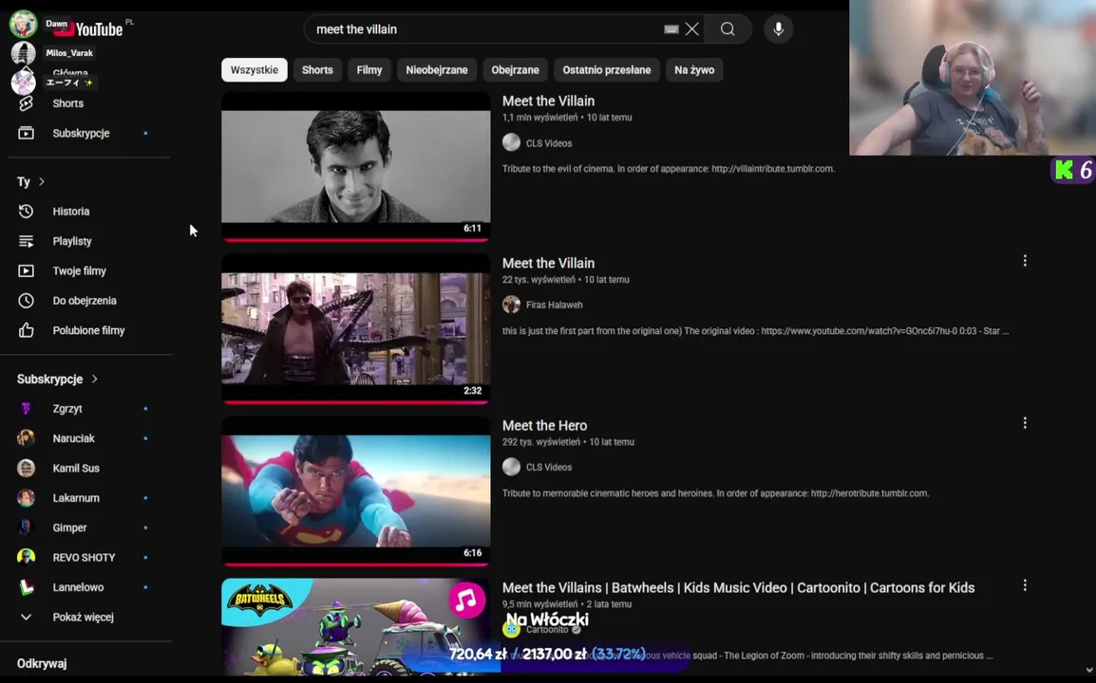Open first Meet the Villain title
The width and height of the screenshot is (1096, 683).
pyautogui.click(x=548, y=102)
